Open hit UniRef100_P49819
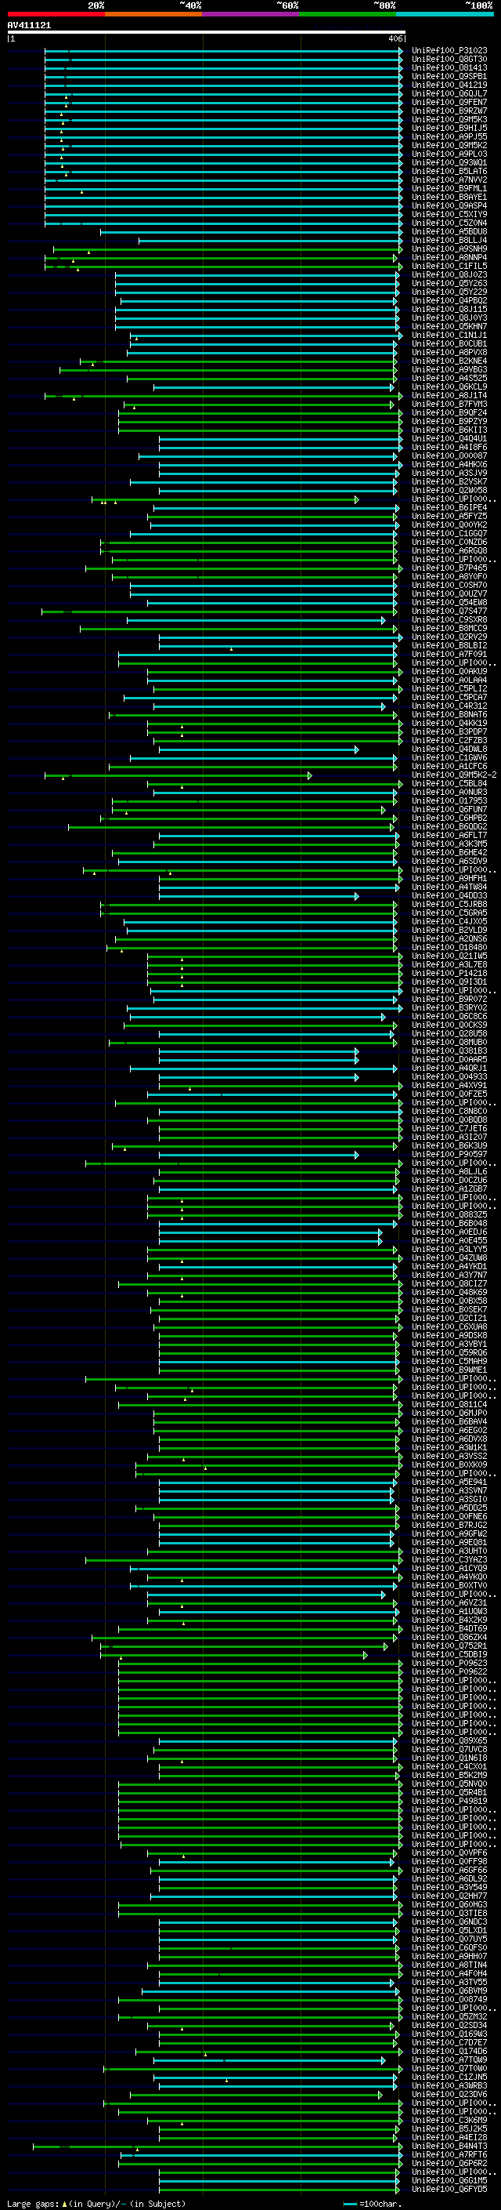 pyautogui.click(x=449, y=1801)
